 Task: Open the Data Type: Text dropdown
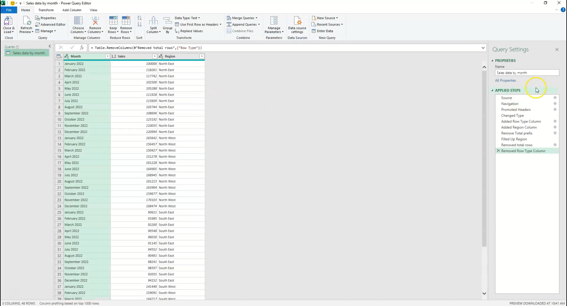[x=187, y=18]
